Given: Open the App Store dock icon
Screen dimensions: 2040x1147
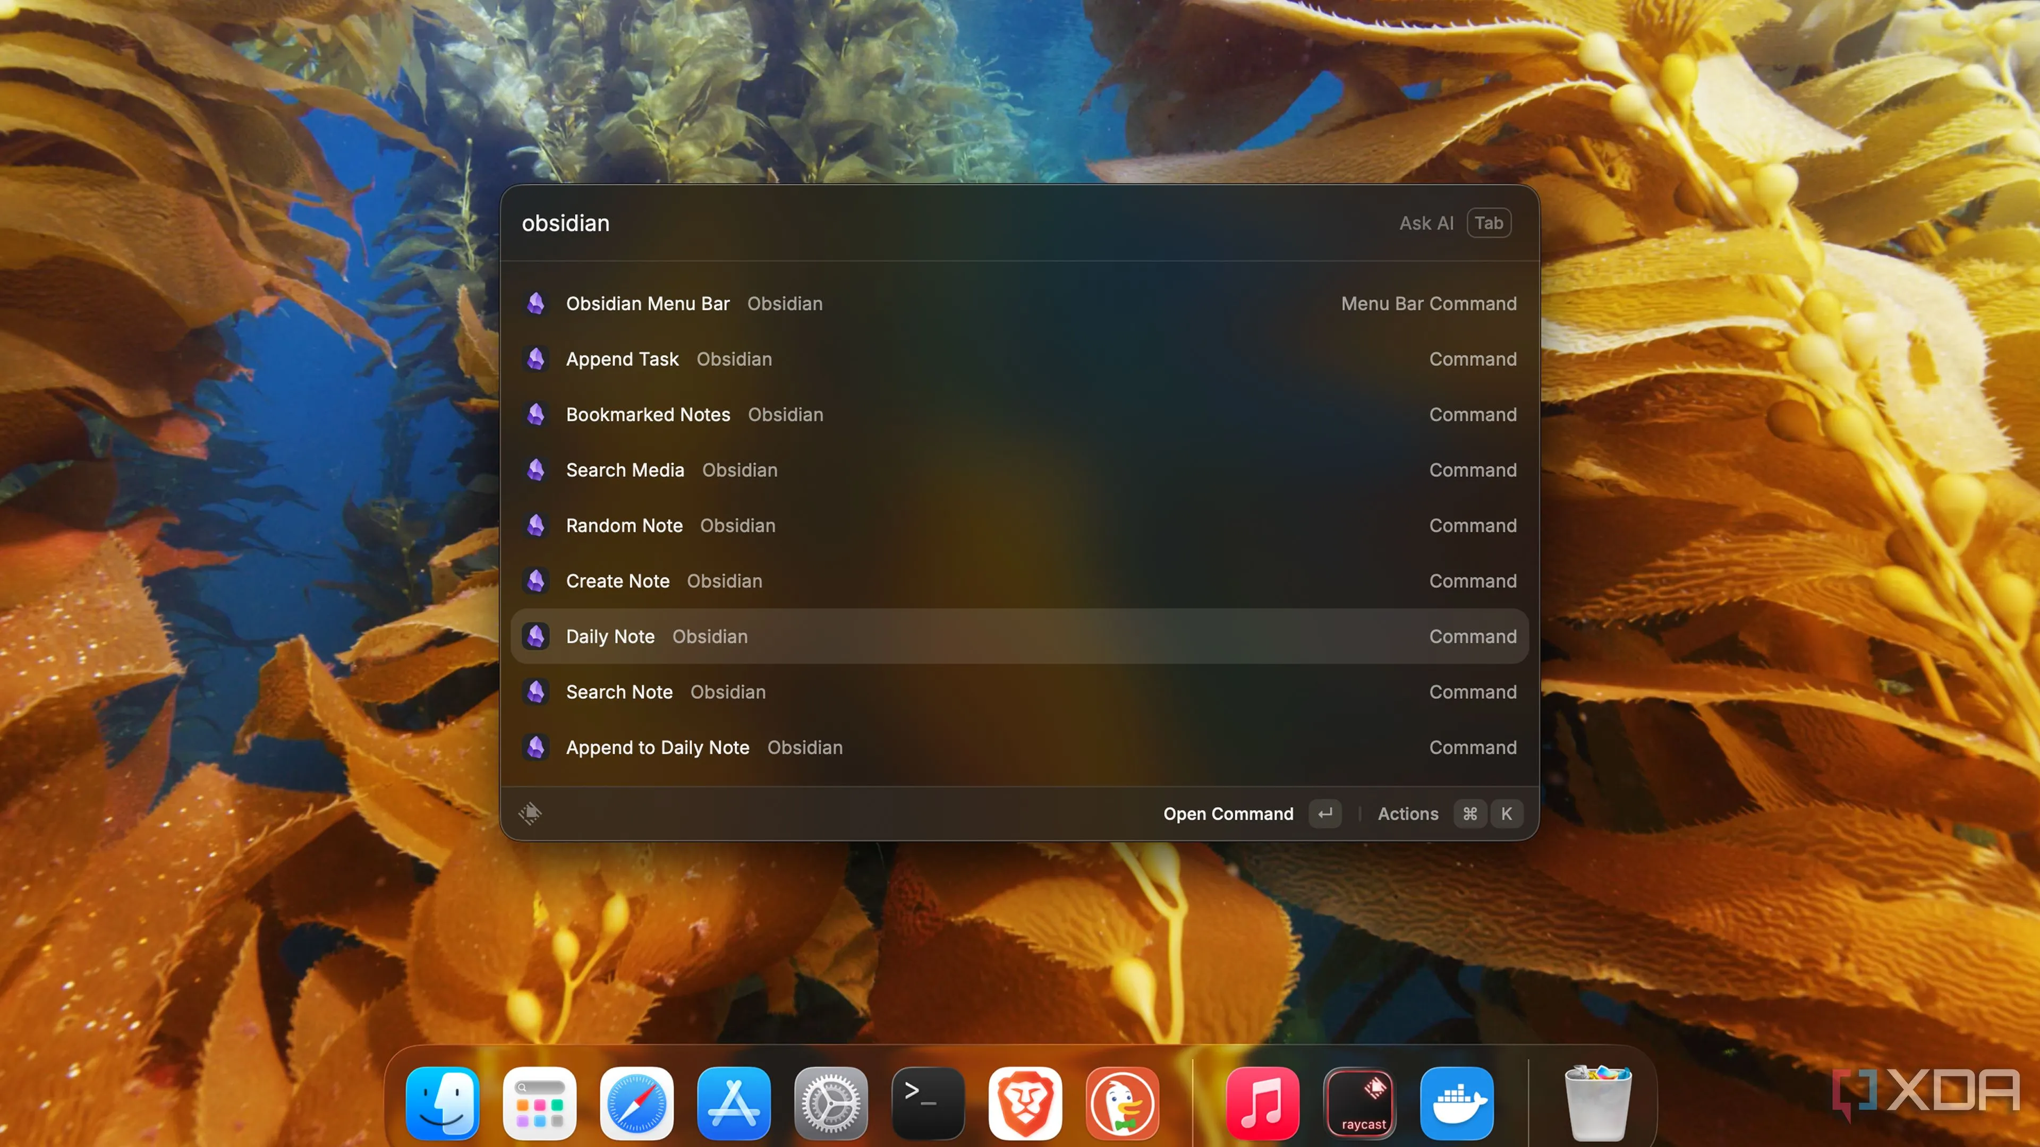Looking at the screenshot, I should (733, 1103).
